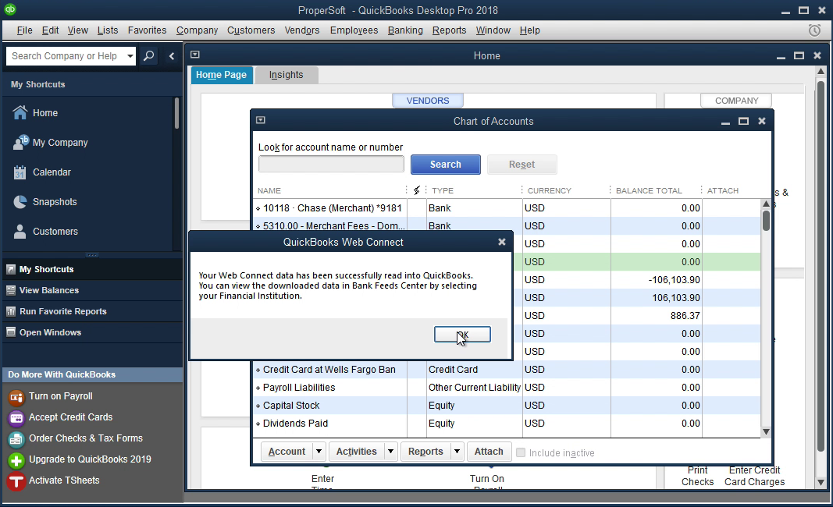The height and width of the screenshot is (507, 833).
Task: Click Enter Credit Card Charges on Home page
Action: click(x=754, y=477)
